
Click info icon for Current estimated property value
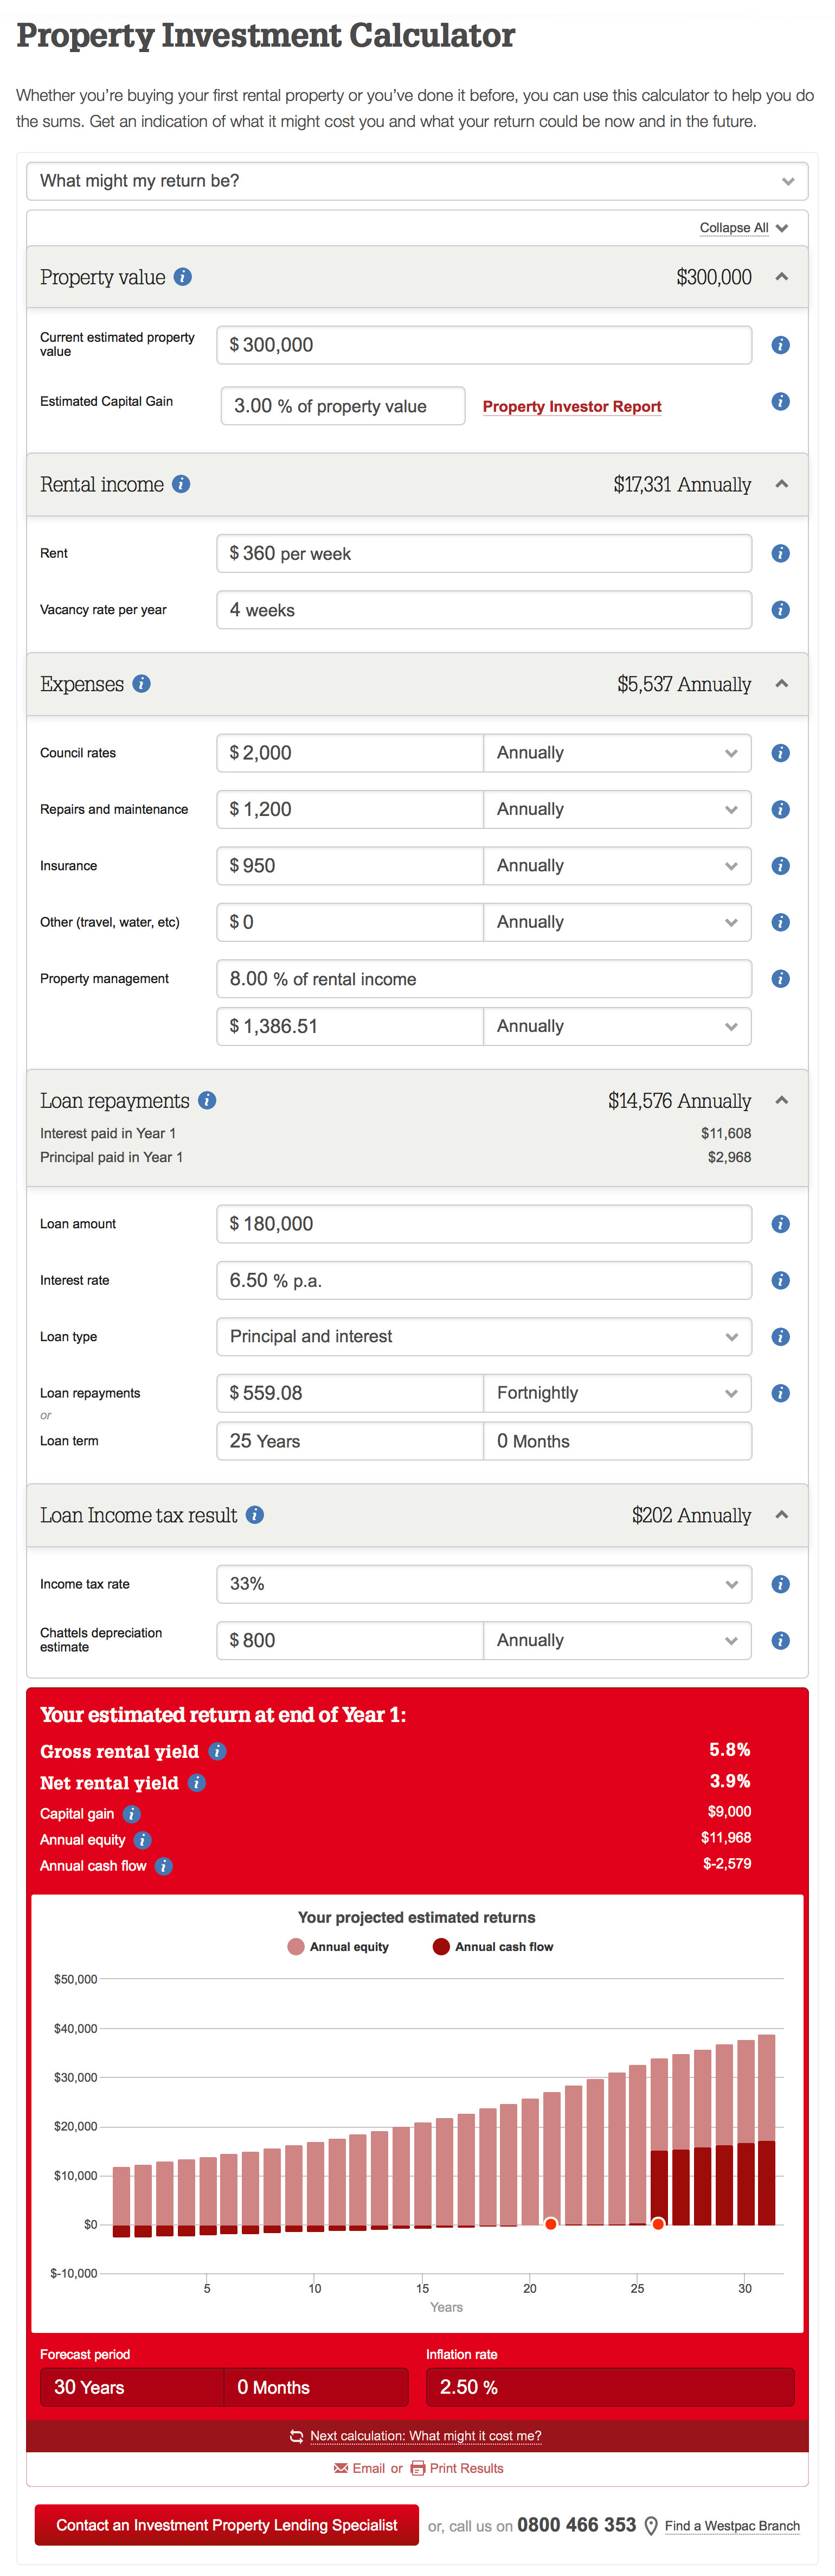(x=781, y=345)
